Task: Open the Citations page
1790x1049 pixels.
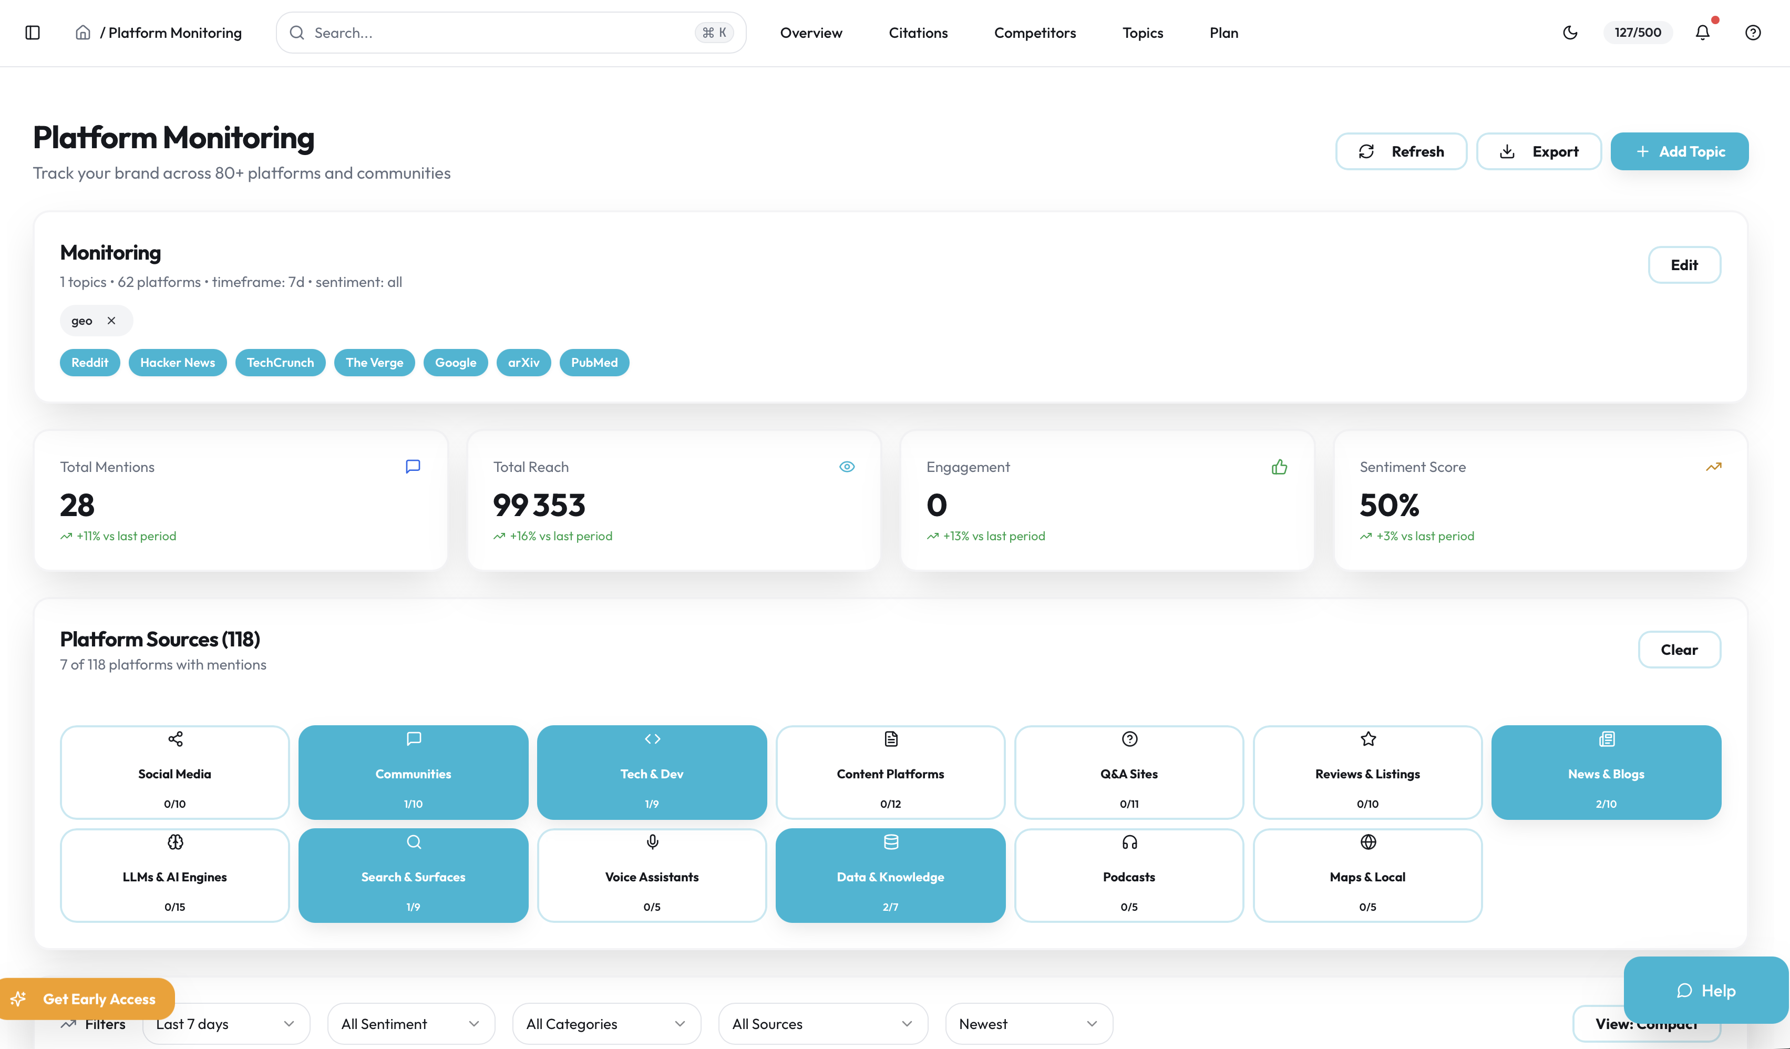Action: point(918,33)
